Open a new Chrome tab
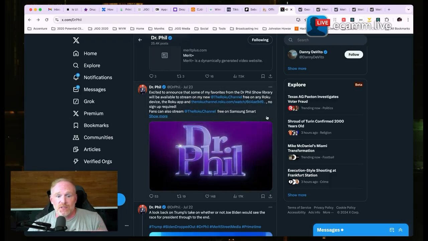This screenshot has height=241, width=428. point(389,10)
